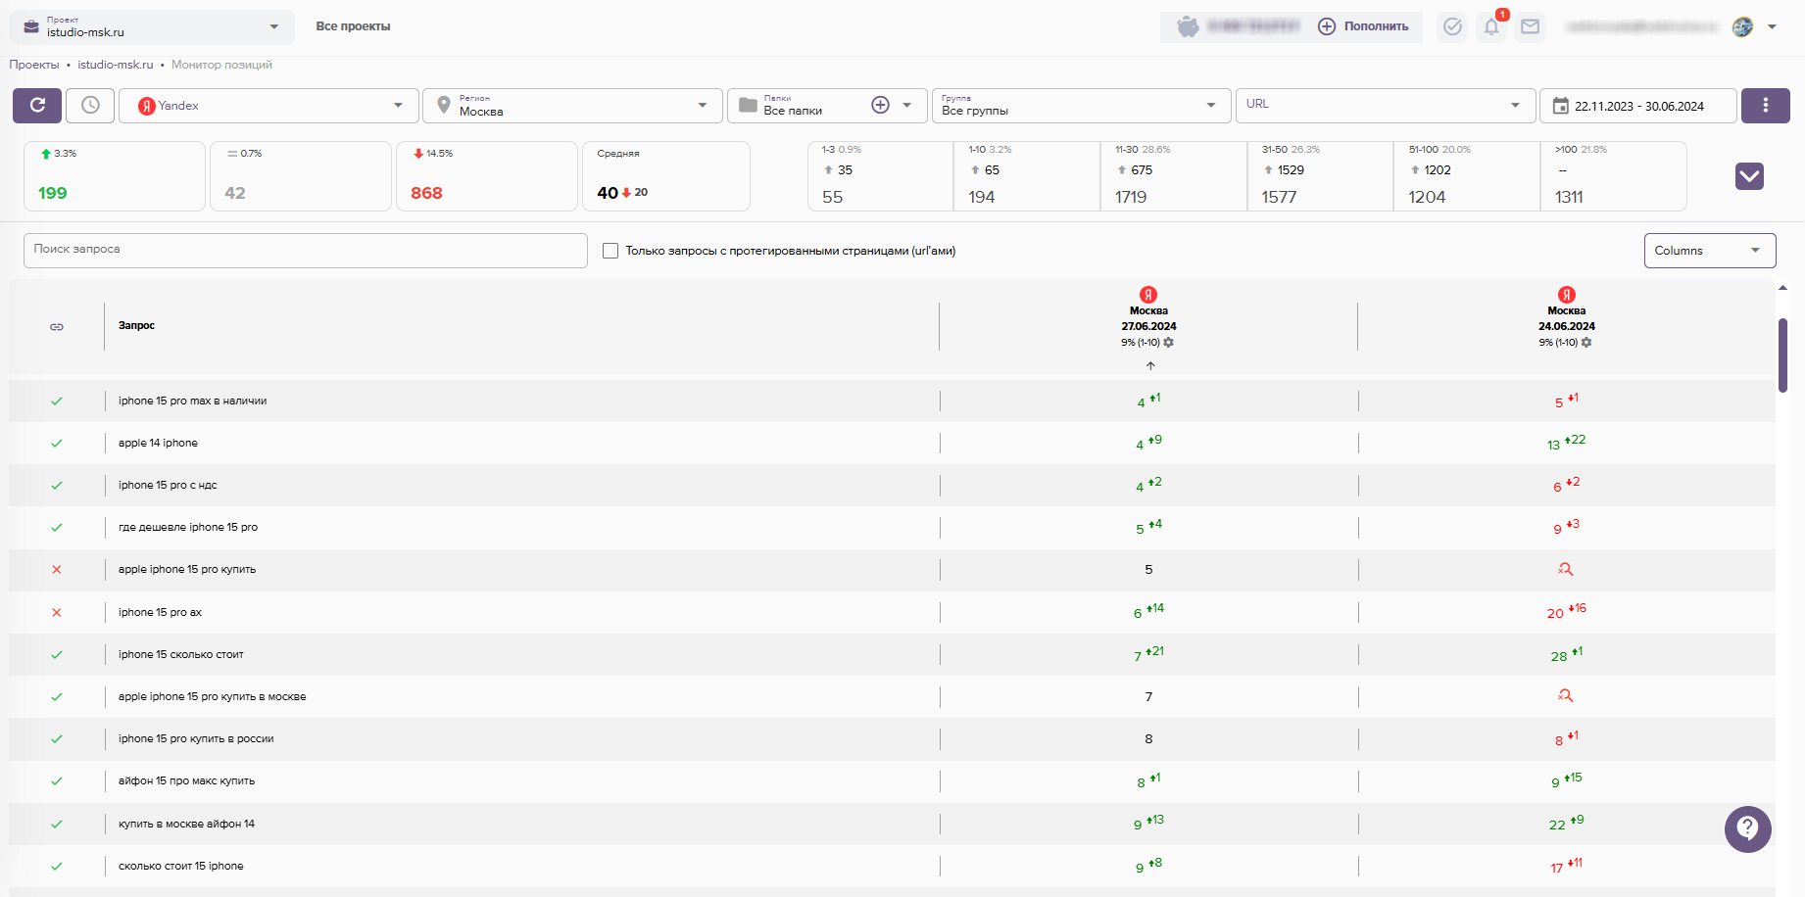
Task: Open the Папки Все папки dropdown arrow
Action: pyautogui.click(x=907, y=105)
